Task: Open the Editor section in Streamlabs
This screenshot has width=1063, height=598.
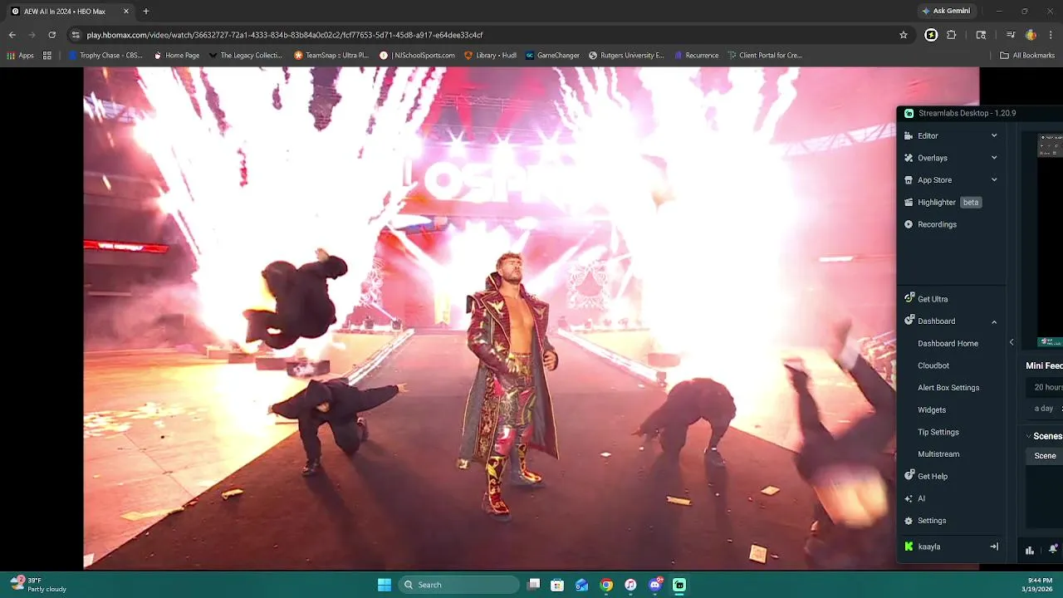Action: [928, 135]
